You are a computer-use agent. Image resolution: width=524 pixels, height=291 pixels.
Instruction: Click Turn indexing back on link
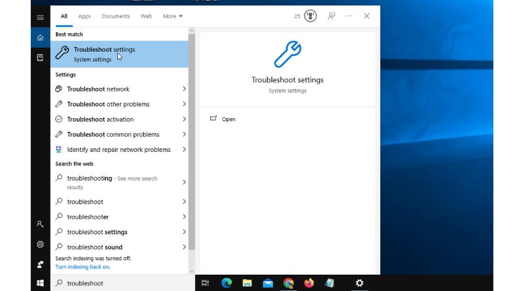83,267
